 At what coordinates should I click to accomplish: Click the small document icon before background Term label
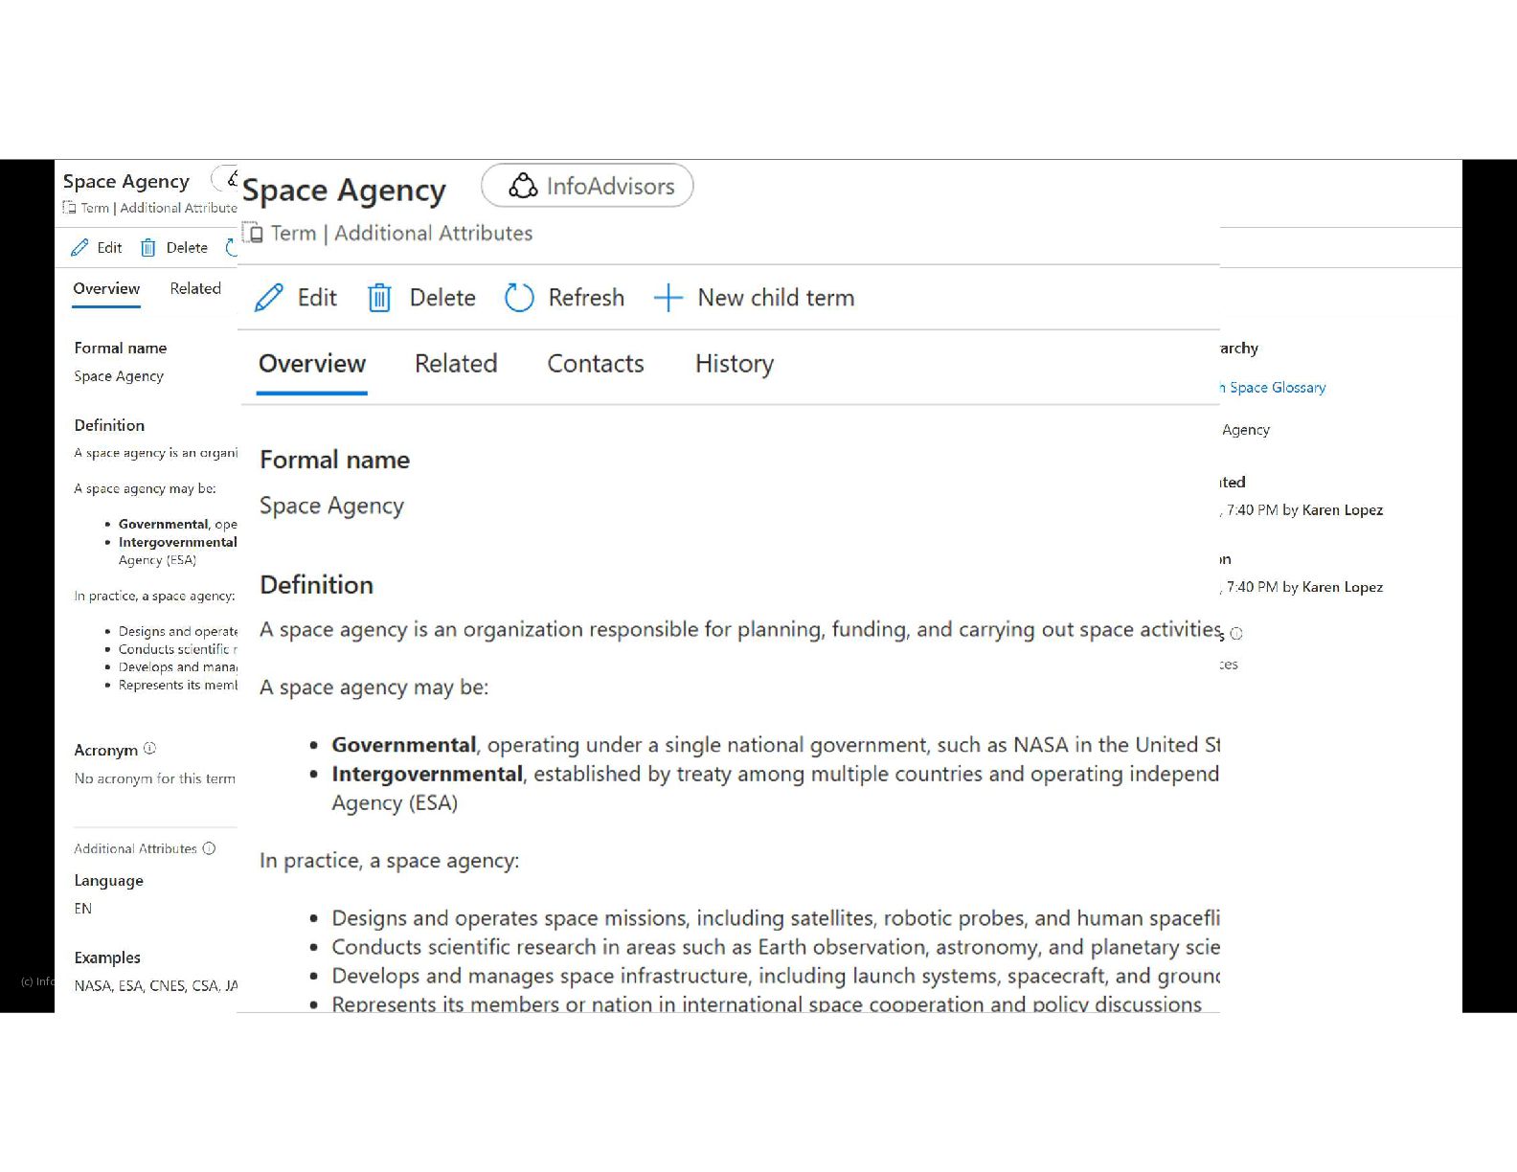[69, 207]
